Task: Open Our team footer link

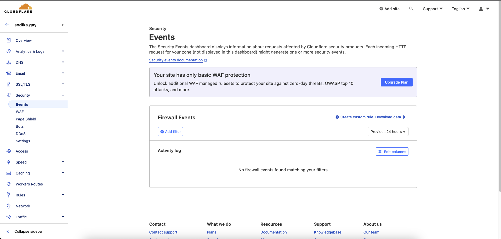Action: tap(371, 232)
